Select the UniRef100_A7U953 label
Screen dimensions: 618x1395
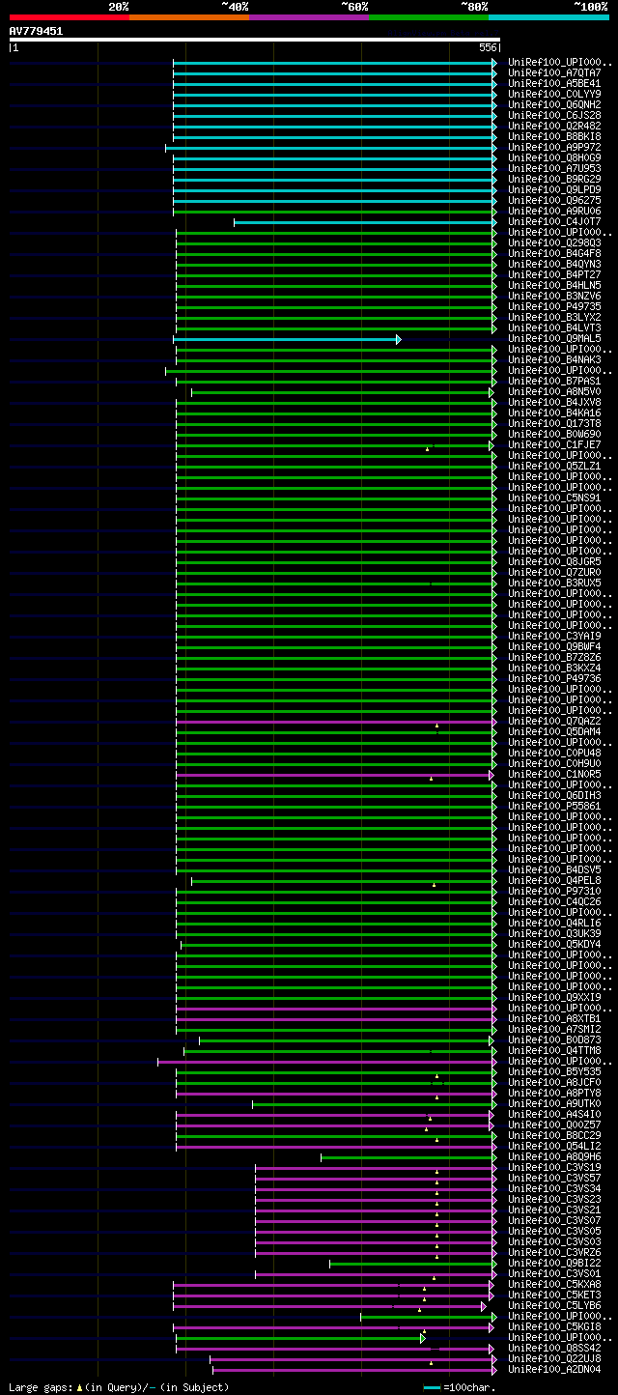(554, 169)
